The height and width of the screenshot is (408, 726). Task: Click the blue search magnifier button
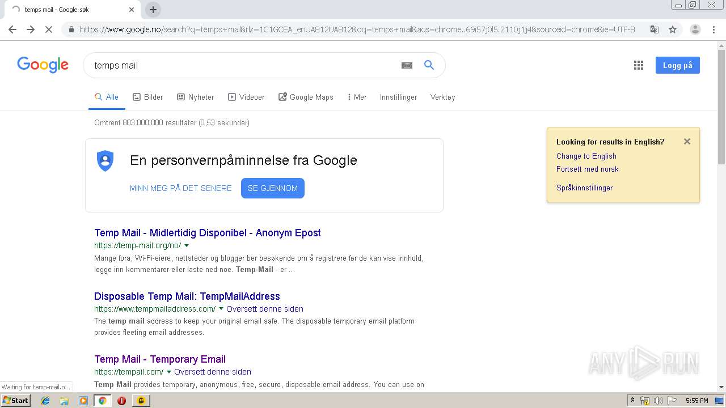[429, 65]
